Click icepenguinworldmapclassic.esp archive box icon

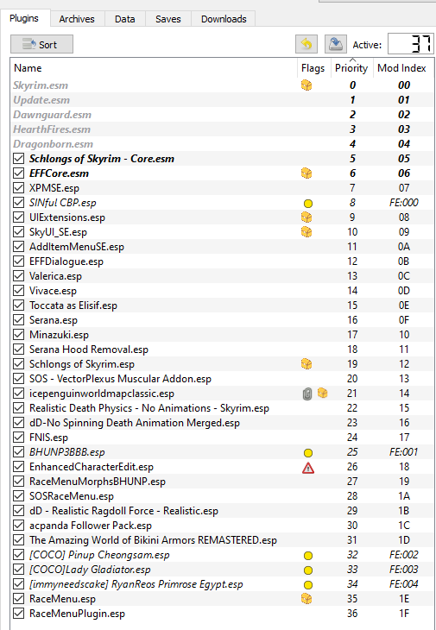tap(322, 393)
